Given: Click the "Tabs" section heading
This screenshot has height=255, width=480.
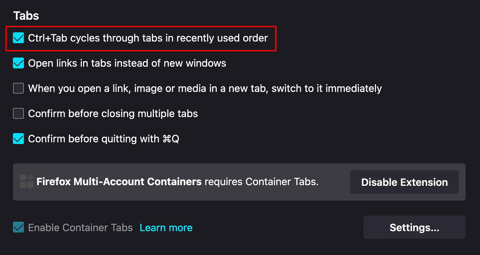Looking at the screenshot, I should tap(26, 15).
